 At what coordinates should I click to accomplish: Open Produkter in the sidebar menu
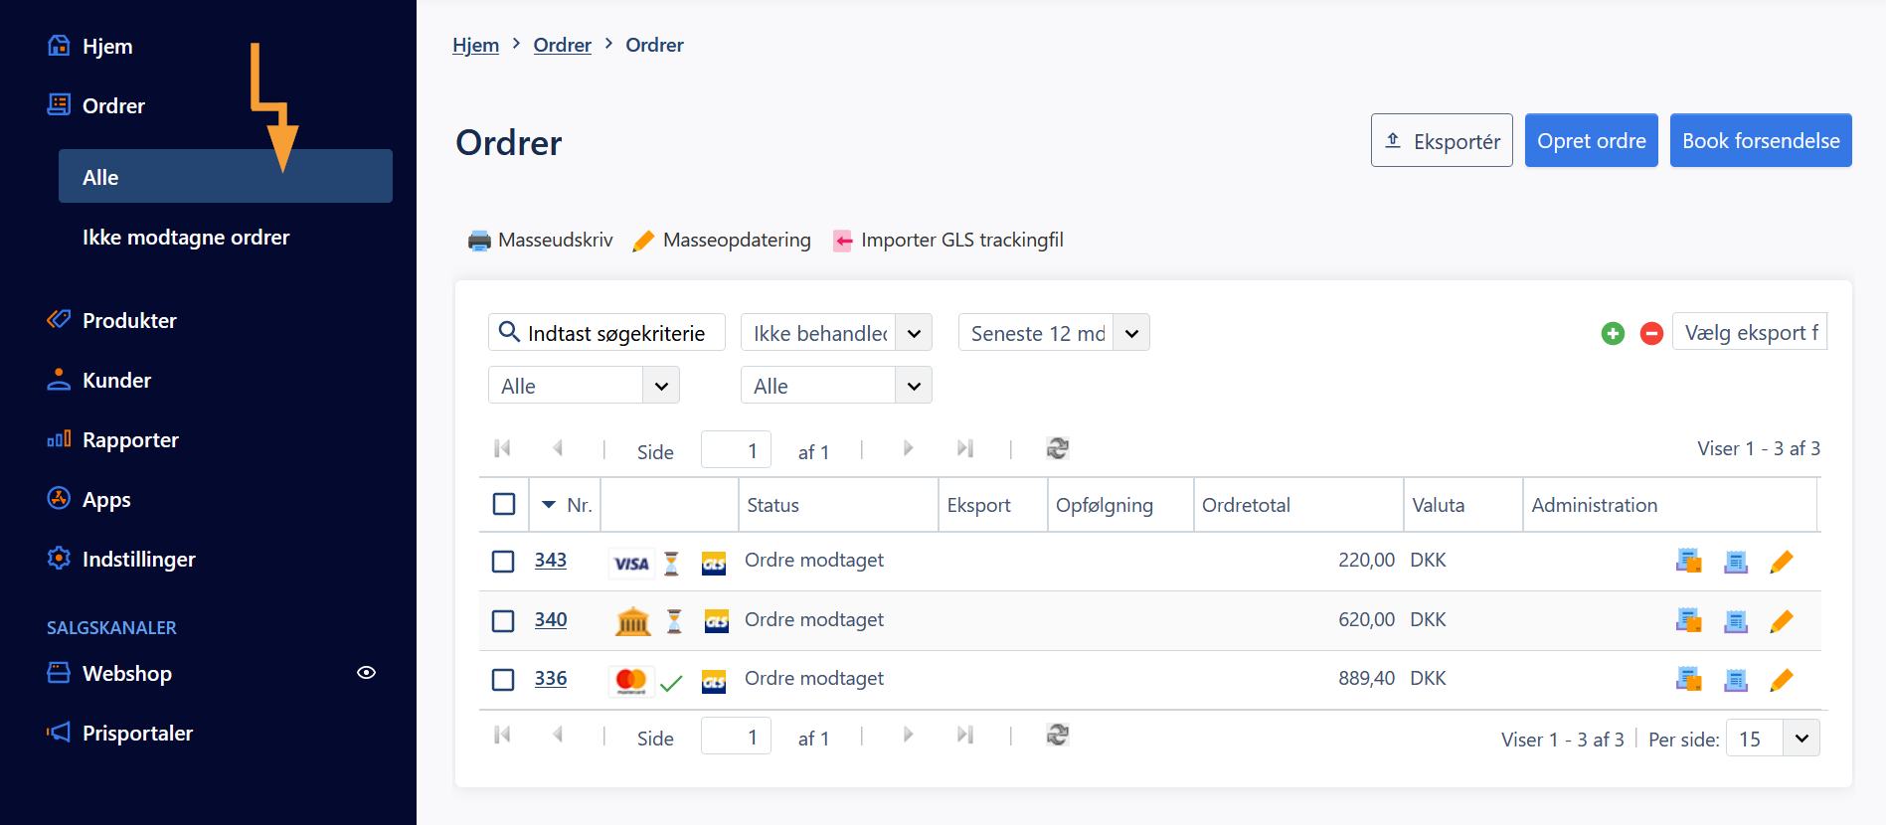point(129,321)
